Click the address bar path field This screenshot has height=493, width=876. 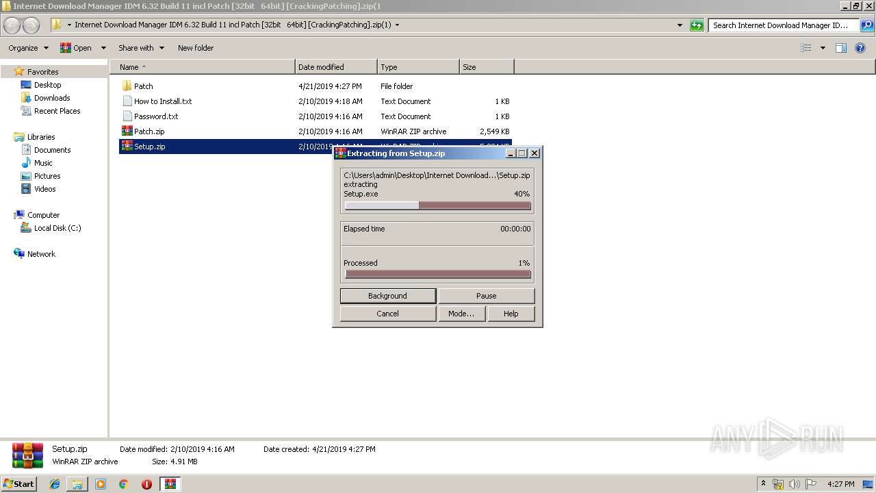(369, 25)
